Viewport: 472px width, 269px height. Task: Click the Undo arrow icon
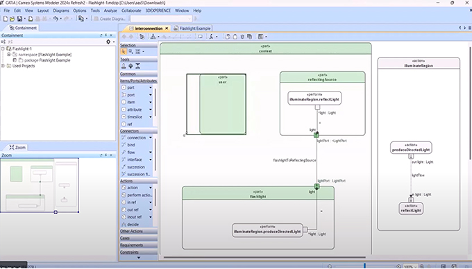pos(56,19)
